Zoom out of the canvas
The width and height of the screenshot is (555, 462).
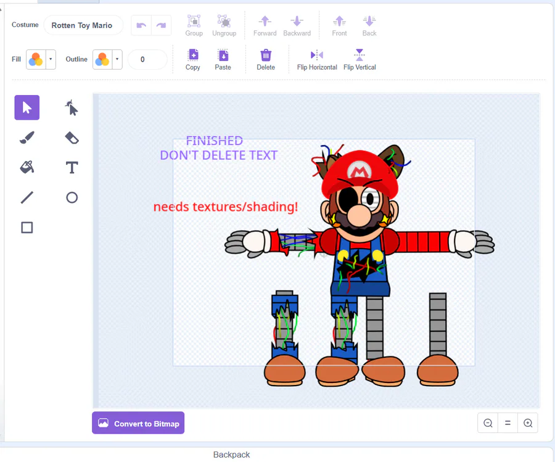(488, 423)
